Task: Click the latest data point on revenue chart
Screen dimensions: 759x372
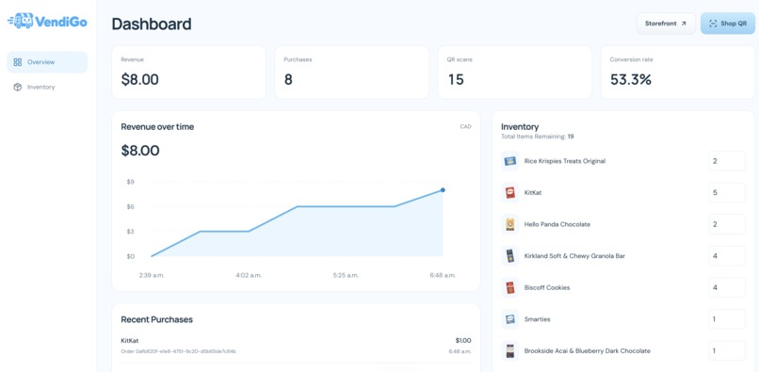Action: click(443, 190)
